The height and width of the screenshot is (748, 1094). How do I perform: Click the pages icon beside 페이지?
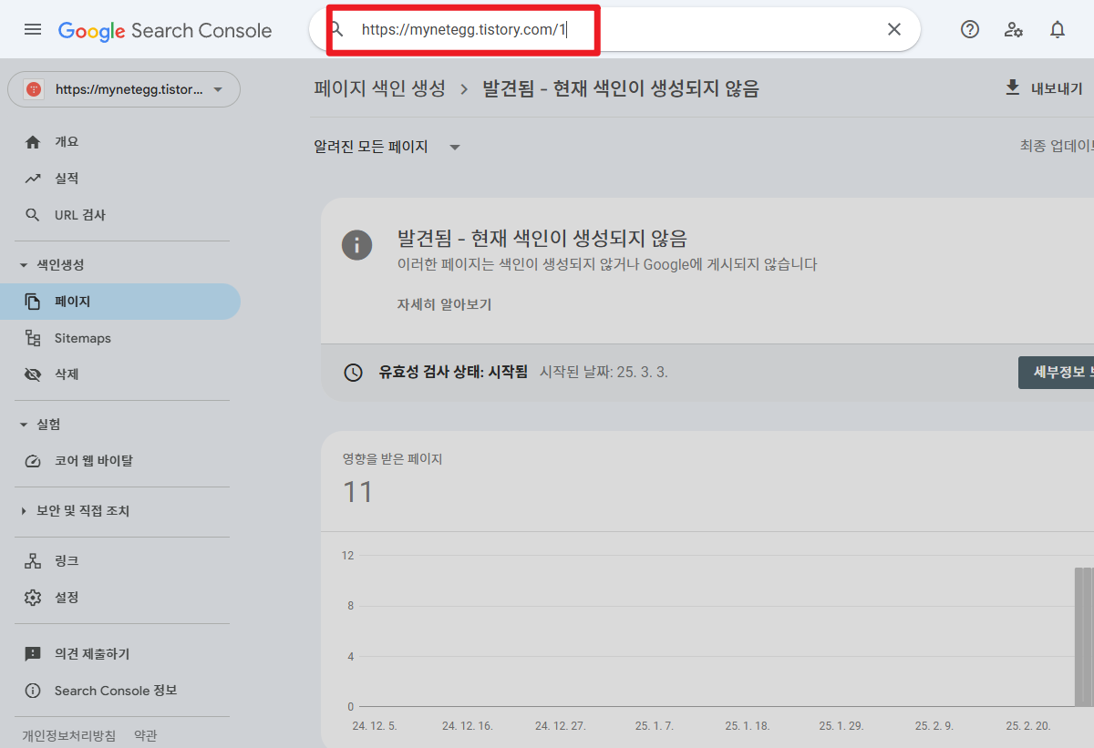tap(33, 302)
